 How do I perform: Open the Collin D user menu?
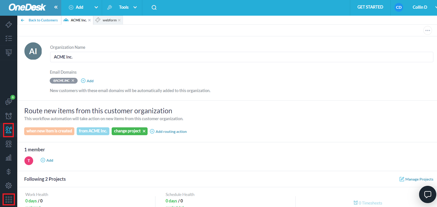point(420,7)
